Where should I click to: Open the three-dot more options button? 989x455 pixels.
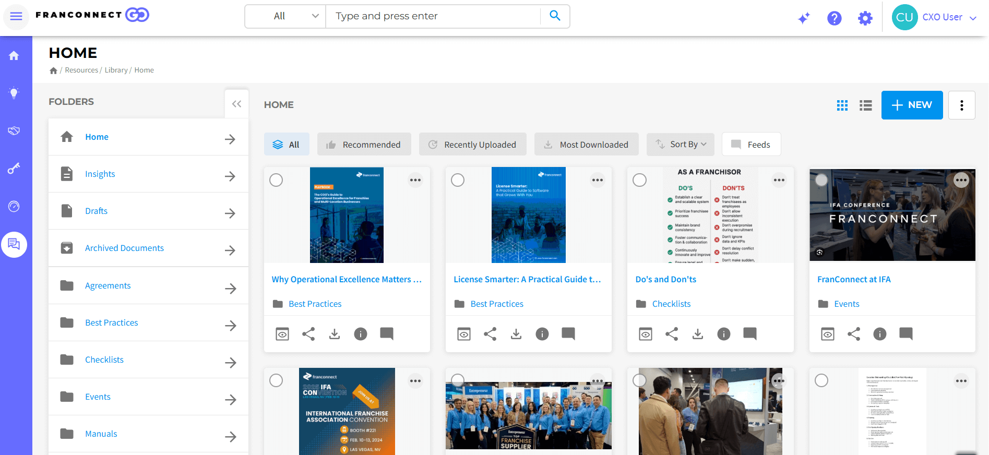(961, 105)
